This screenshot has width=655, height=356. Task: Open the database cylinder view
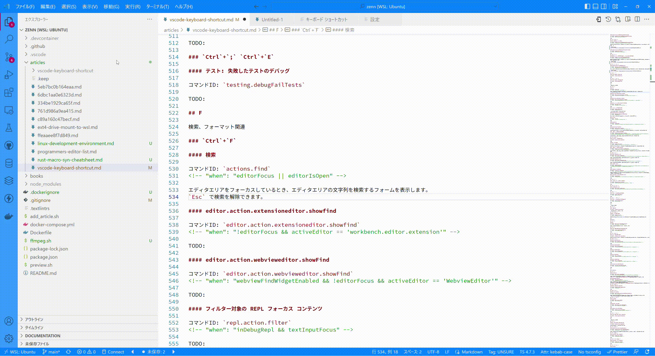coord(9,163)
